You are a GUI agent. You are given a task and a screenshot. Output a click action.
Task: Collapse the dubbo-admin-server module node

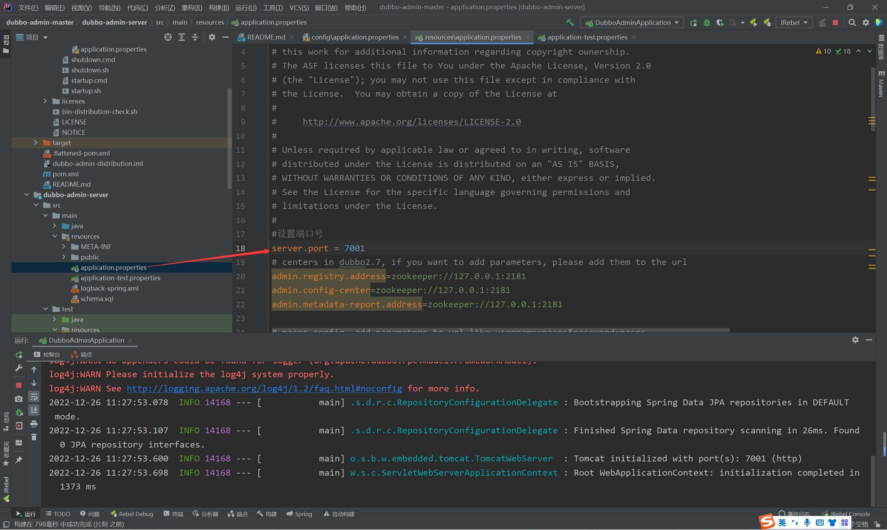27,195
